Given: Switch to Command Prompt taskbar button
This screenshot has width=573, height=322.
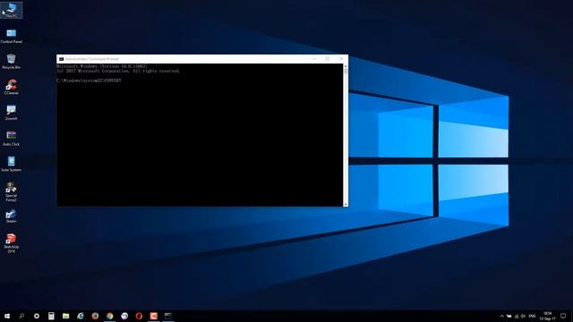Looking at the screenshot, I should tap(168, 316).
